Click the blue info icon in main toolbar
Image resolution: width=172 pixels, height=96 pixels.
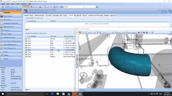coord(57,7)
